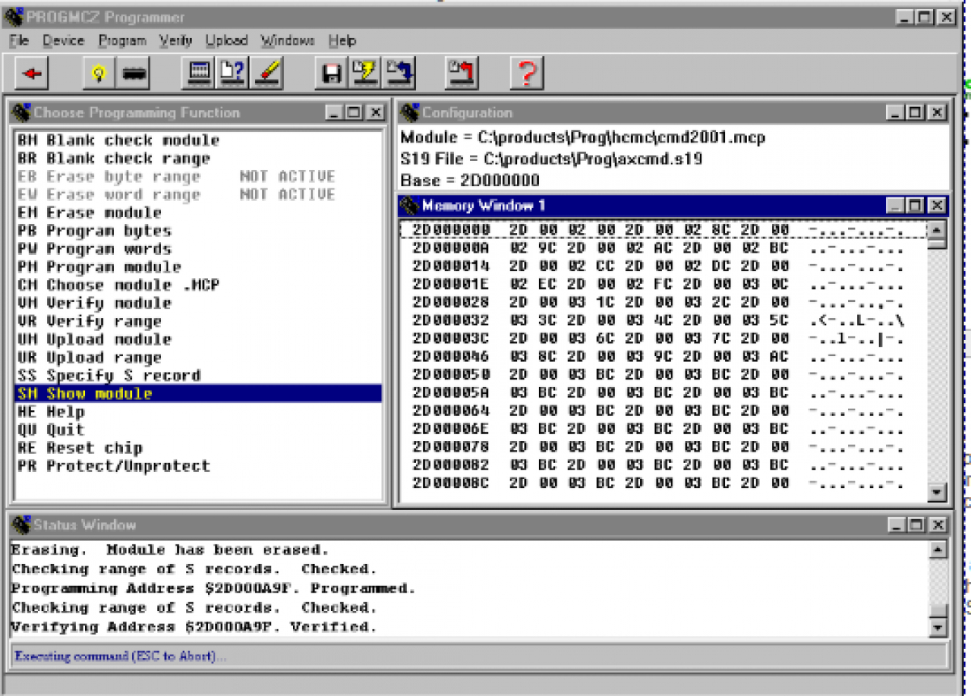
Task: Maximize the Configuration window
Action: [x=914, y=113]
